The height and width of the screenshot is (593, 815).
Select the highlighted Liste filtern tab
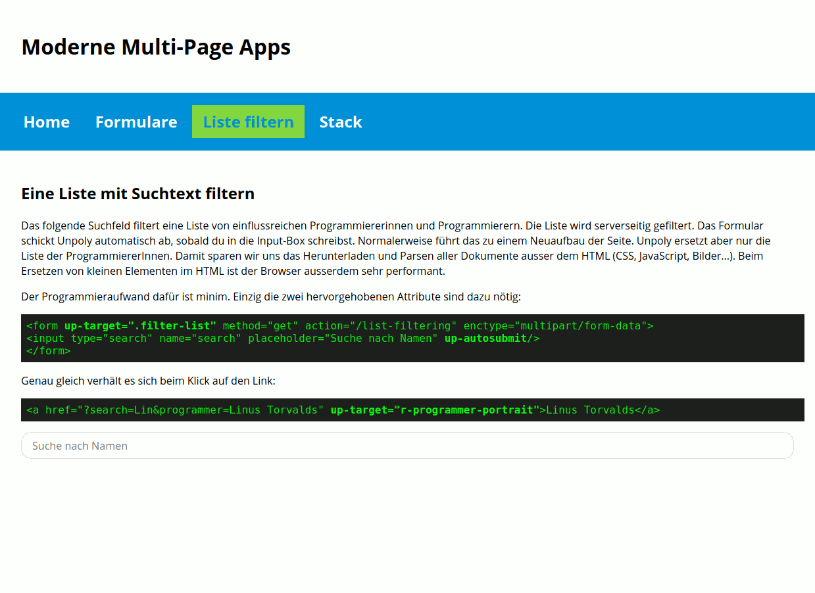[248, 122]
